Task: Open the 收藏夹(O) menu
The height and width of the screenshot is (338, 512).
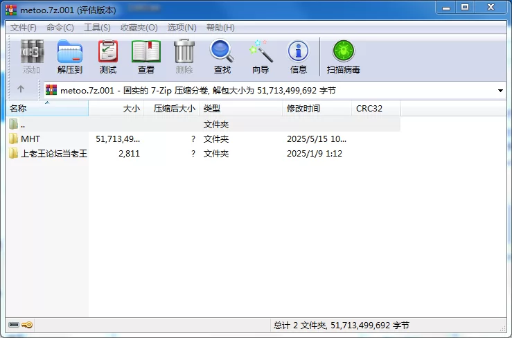Action: [139, 28]
